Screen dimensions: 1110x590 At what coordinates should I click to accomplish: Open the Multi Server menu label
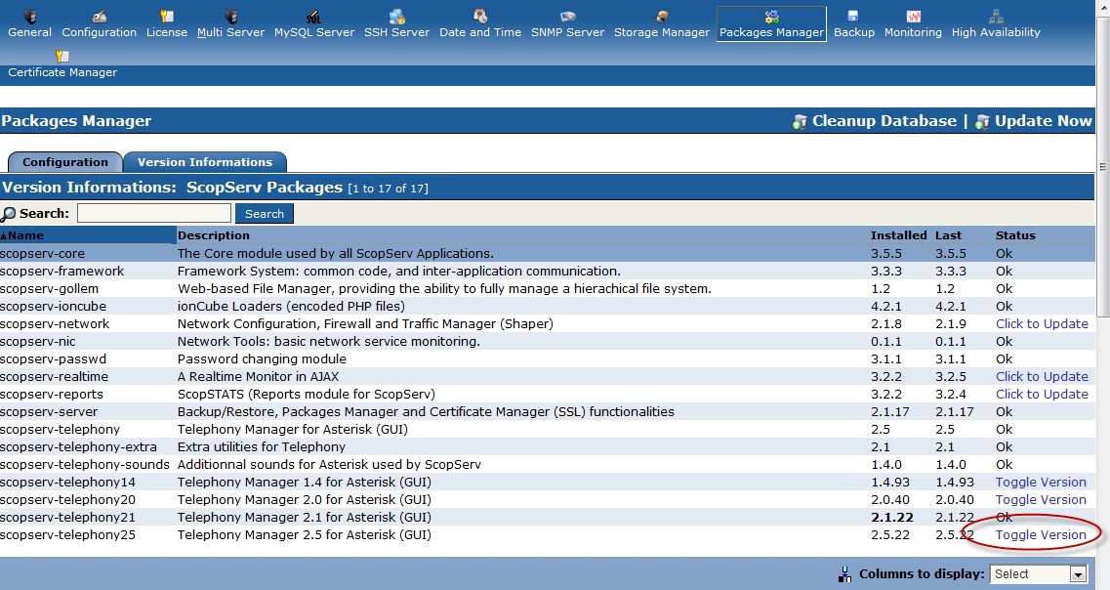tap(230, 32)
